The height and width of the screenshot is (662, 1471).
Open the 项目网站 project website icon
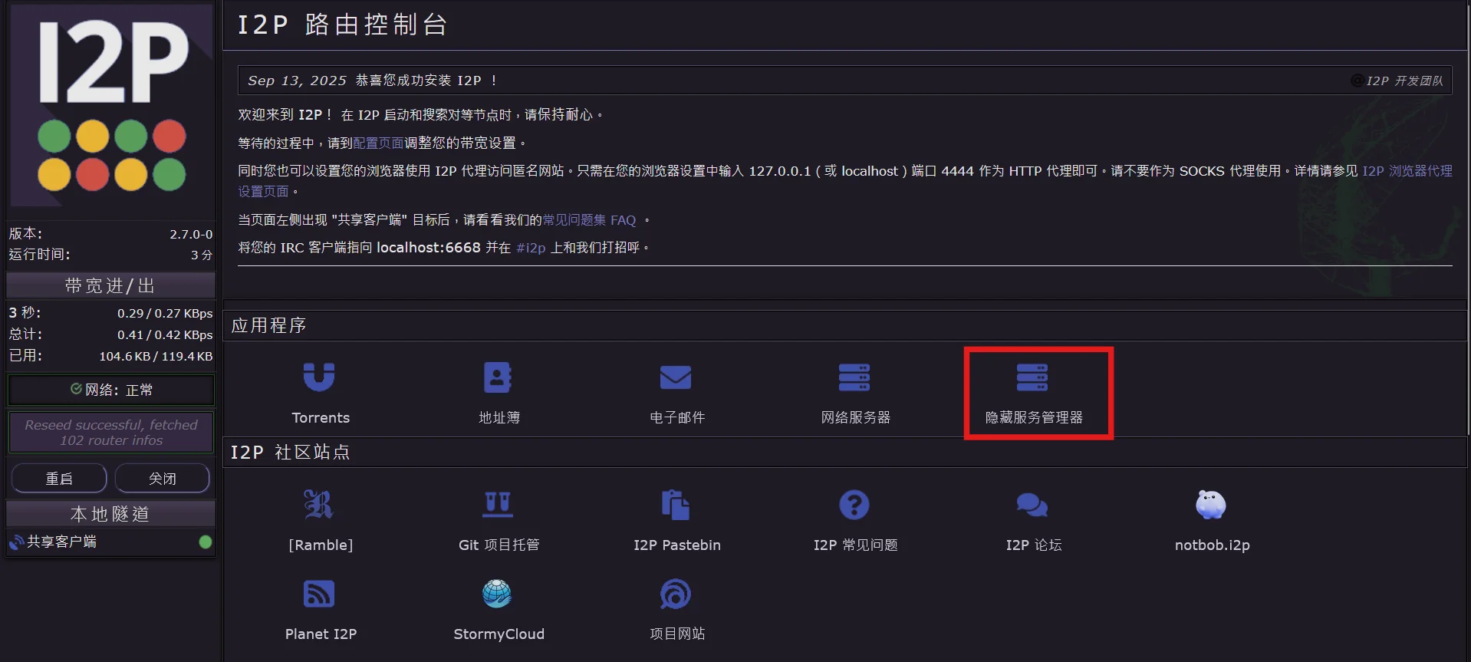(x=676, y=594)
